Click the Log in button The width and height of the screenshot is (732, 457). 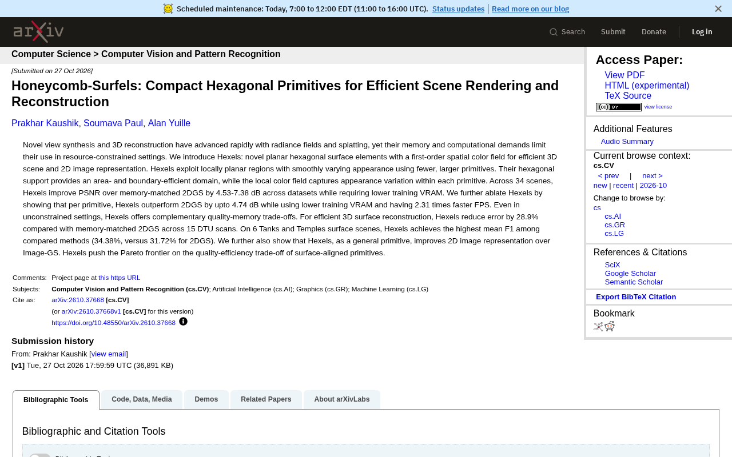coord(702,32)
